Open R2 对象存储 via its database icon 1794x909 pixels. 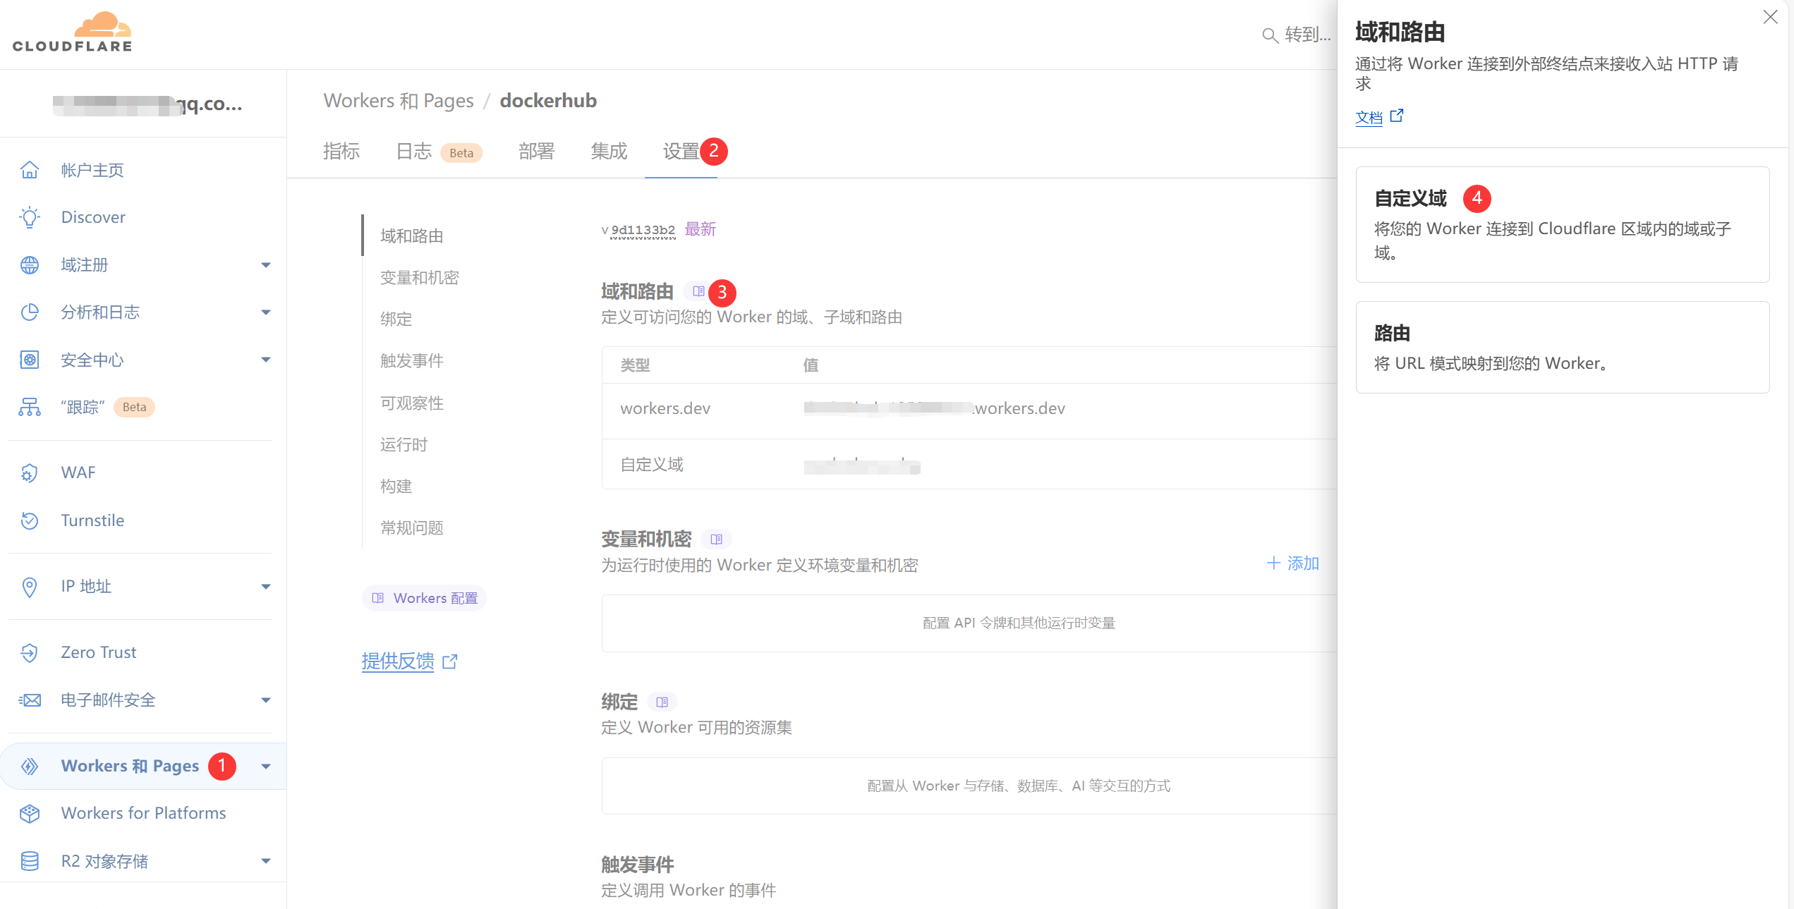[x=29, y=861]
